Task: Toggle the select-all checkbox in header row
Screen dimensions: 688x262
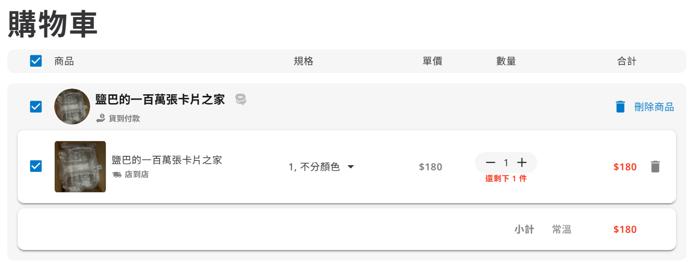Action: pyautogui.click(x=36, y=61)
